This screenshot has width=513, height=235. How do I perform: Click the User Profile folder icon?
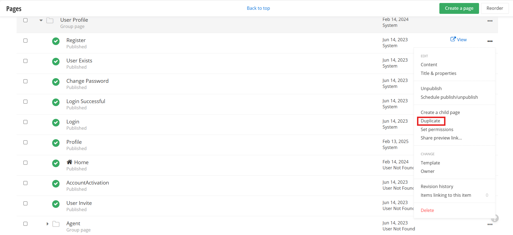(50, 20)
